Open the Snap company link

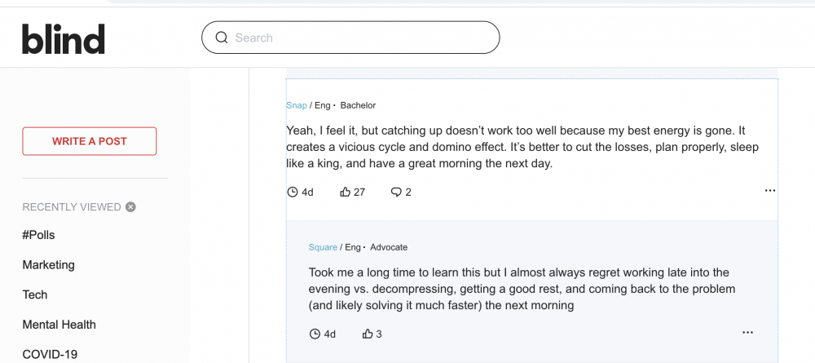click(297, 105)
